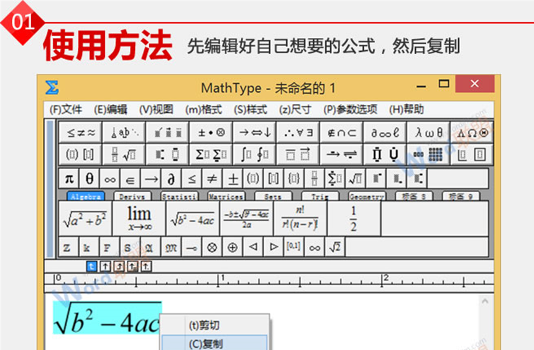Insert square root template in small bar

coord(356,178)
